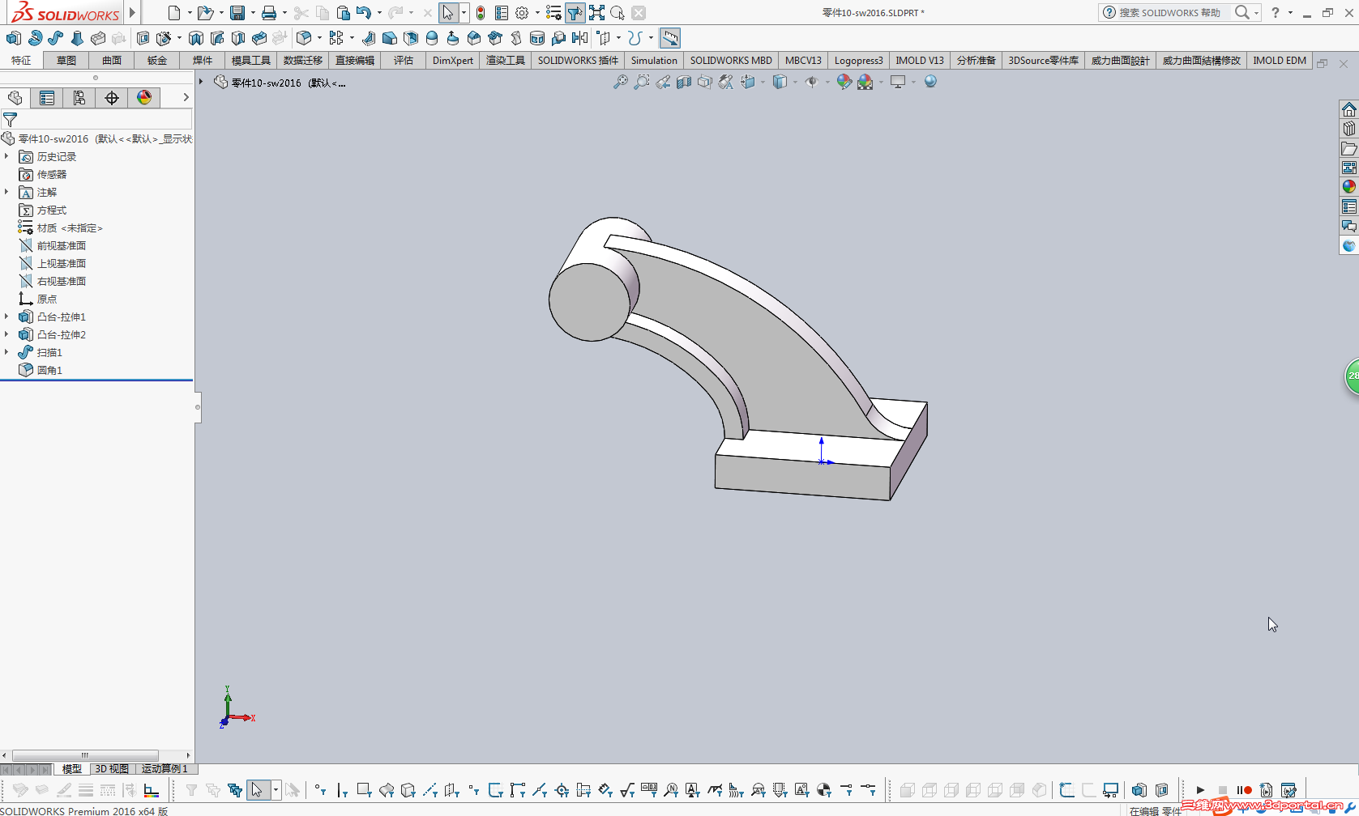
Task: Toggle Filter Faces selection filter
Action: pyautogui.click(x=364, y=790)
